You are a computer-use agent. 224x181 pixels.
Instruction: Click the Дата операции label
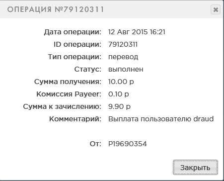(73, 32)
